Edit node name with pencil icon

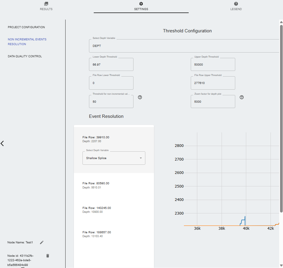(42, 242)
